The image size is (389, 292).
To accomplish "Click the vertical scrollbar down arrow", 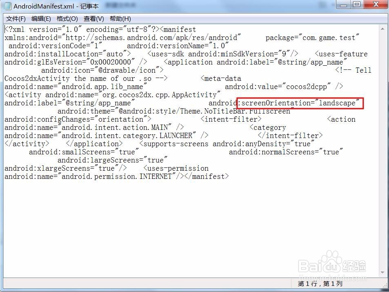I will coord(382,272).
